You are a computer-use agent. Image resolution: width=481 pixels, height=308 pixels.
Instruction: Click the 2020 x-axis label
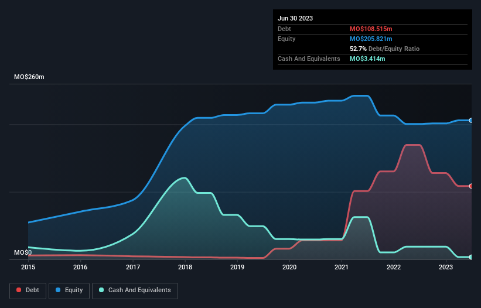(x=289, y=267)
